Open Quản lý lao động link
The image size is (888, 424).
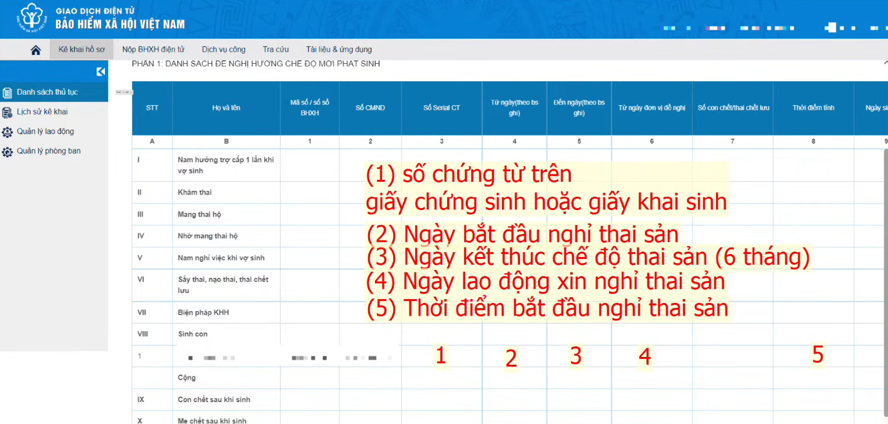[45, 131]
